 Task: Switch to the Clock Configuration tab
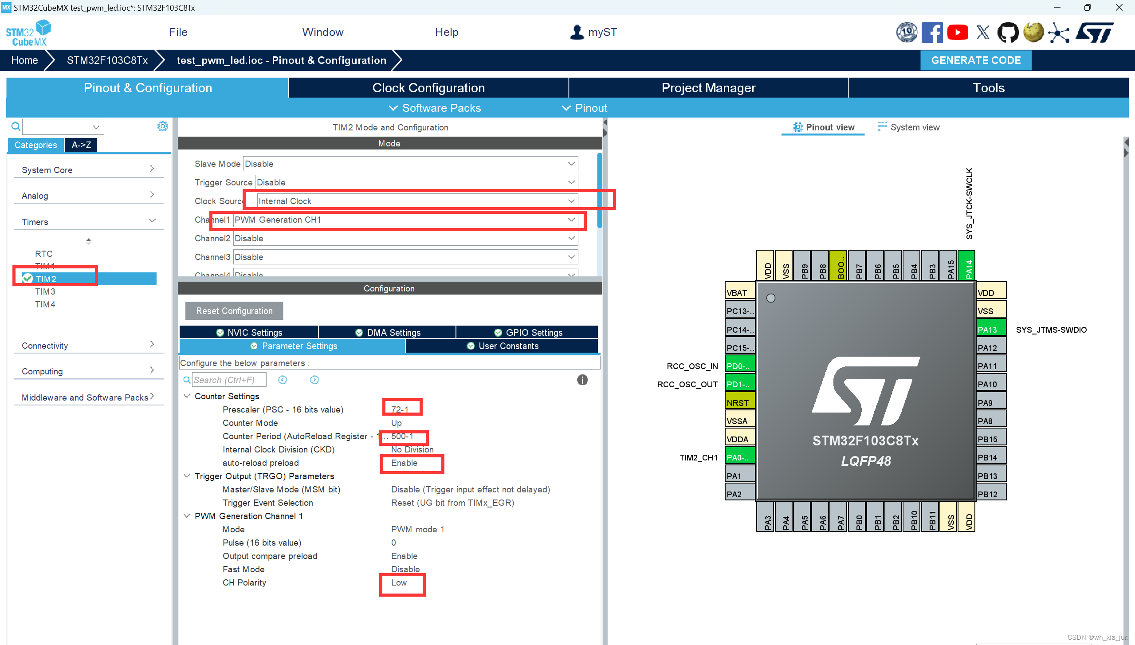[428, 88]
